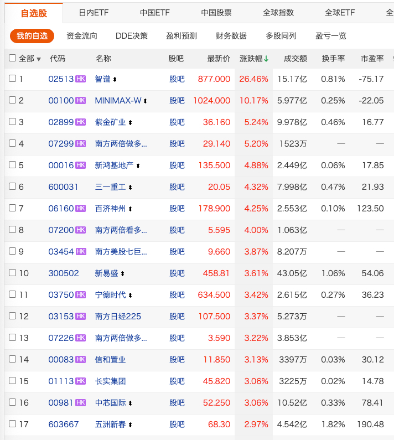The image size is (394, 440).
Task: Tick the 全部 select-all checkbox
Action: (12, 58)
